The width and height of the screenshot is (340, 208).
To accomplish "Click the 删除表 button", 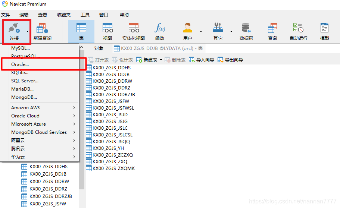I will (175, 60).
